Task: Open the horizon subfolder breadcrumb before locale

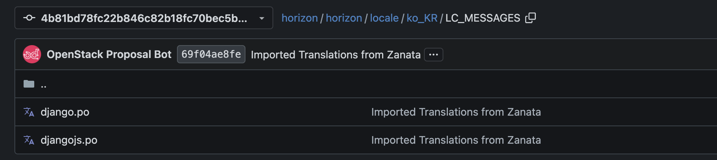Action: pyautogui.click(x=344, y=18)
